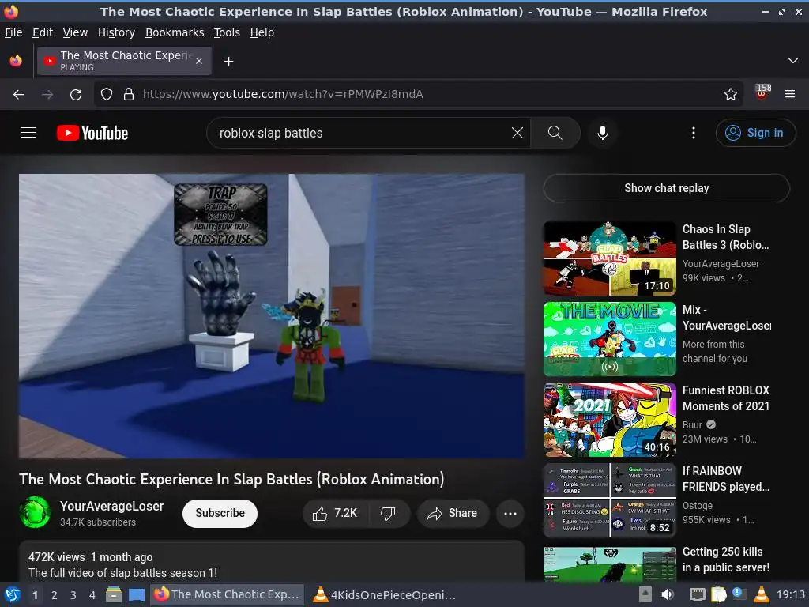This screenshot has width=809, height=607.
Task: Expand the list all tabs dropdown arrow
Action: (x=793, y=61)
